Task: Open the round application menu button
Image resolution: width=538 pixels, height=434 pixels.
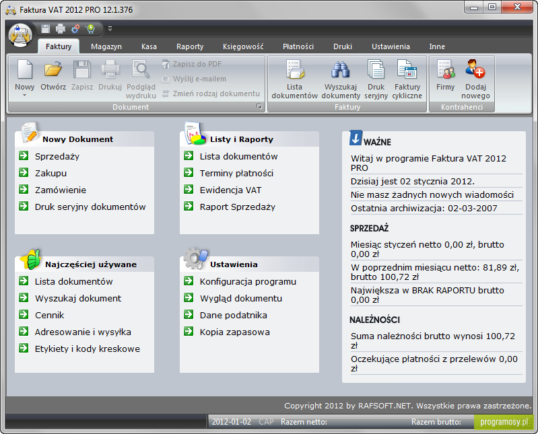Action: coord(20,35)
